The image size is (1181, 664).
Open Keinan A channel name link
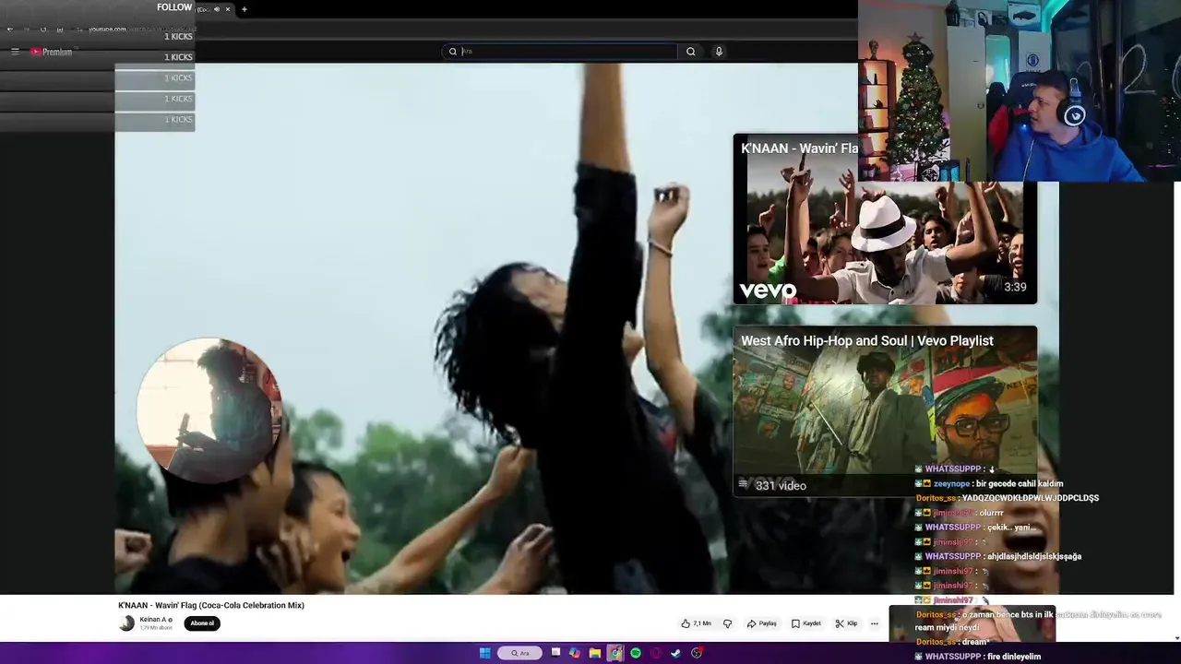(x=154, y=620)
